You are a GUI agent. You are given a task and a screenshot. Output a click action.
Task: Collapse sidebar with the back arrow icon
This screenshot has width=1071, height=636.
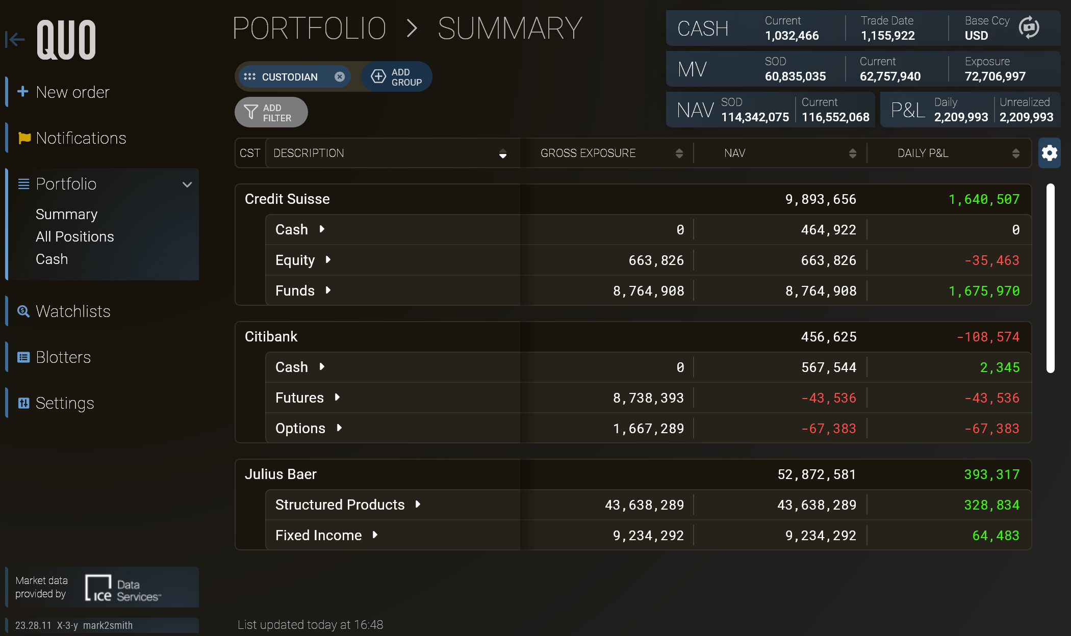click(15, 39)
